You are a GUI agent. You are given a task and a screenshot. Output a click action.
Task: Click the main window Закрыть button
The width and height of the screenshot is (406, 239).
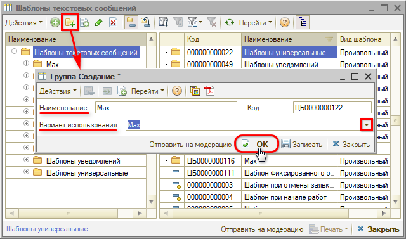pyautogui.click(x=378, y=229)
